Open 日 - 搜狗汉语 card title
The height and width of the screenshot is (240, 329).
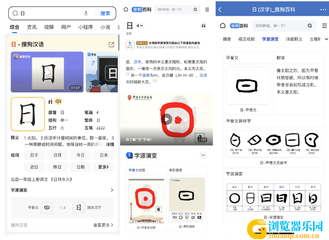click(27, 44)
